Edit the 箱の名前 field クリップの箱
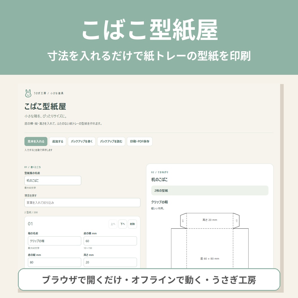The width and height of the screenshot is (298, 298). [55, 241]
